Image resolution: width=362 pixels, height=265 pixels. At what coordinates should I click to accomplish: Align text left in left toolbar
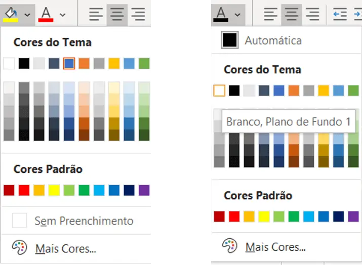[x=96, y=14]
